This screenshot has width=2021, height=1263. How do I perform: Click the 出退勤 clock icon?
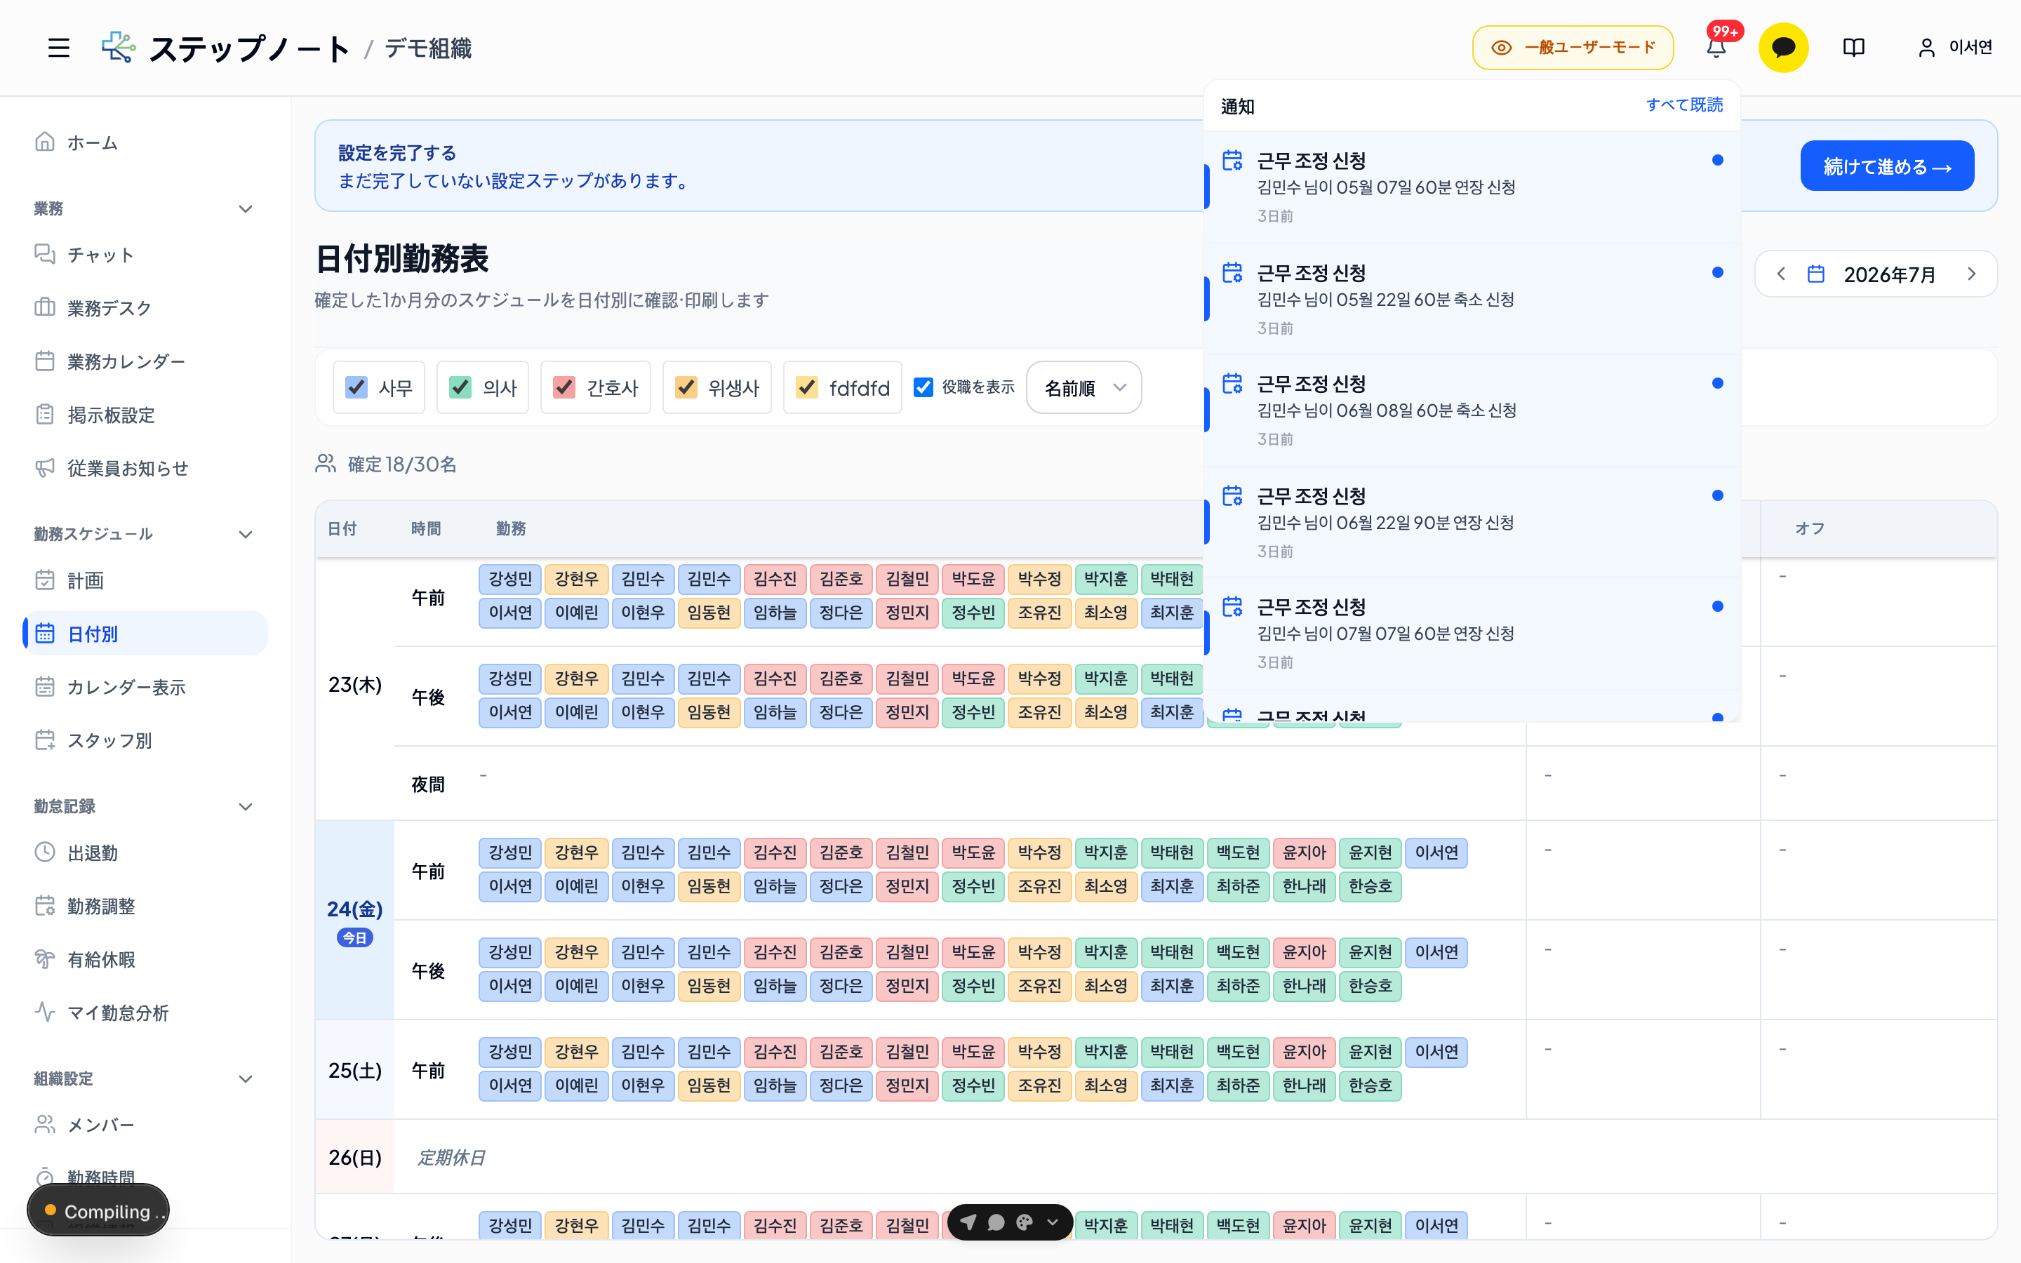(45, 853)
